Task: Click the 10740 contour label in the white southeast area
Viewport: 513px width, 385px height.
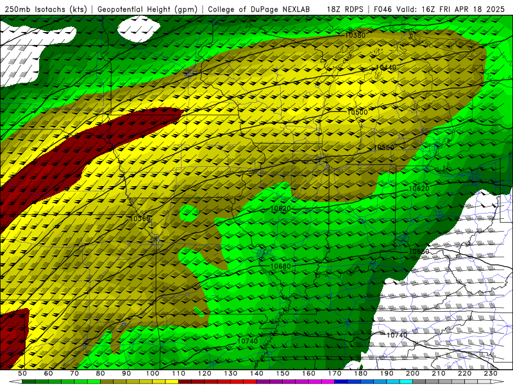Action: (397, 335)
